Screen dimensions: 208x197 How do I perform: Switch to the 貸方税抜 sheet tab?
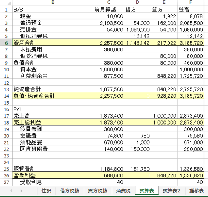98,191
